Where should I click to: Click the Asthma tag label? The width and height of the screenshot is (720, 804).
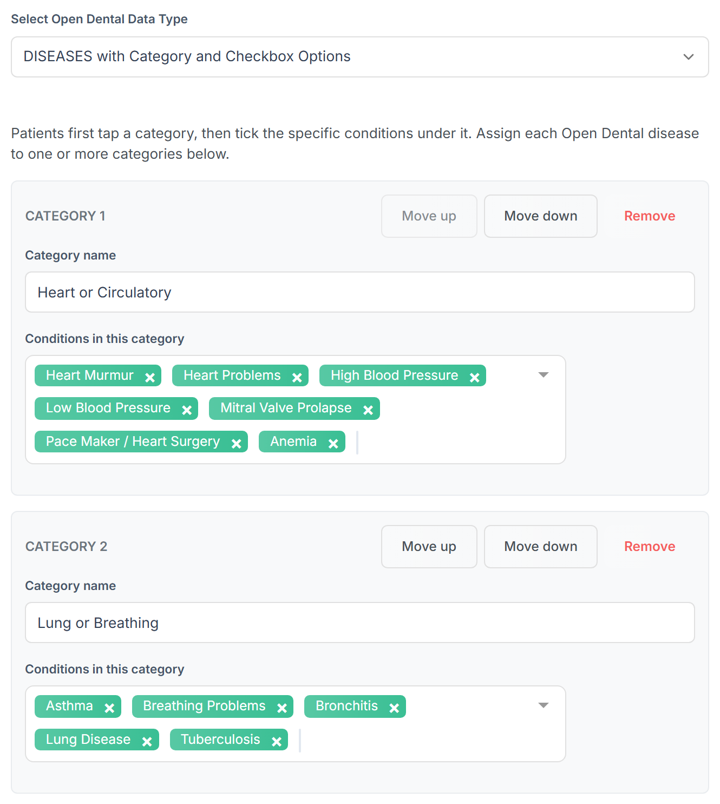point(70,706)
